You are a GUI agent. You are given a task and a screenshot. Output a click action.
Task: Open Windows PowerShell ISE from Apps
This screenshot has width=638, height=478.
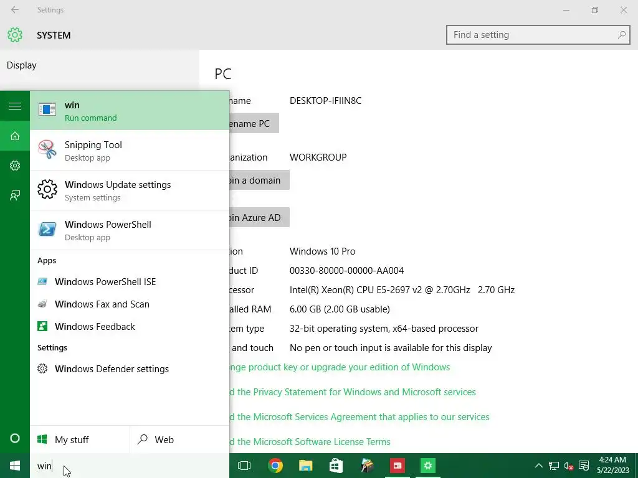coord(130,282)
